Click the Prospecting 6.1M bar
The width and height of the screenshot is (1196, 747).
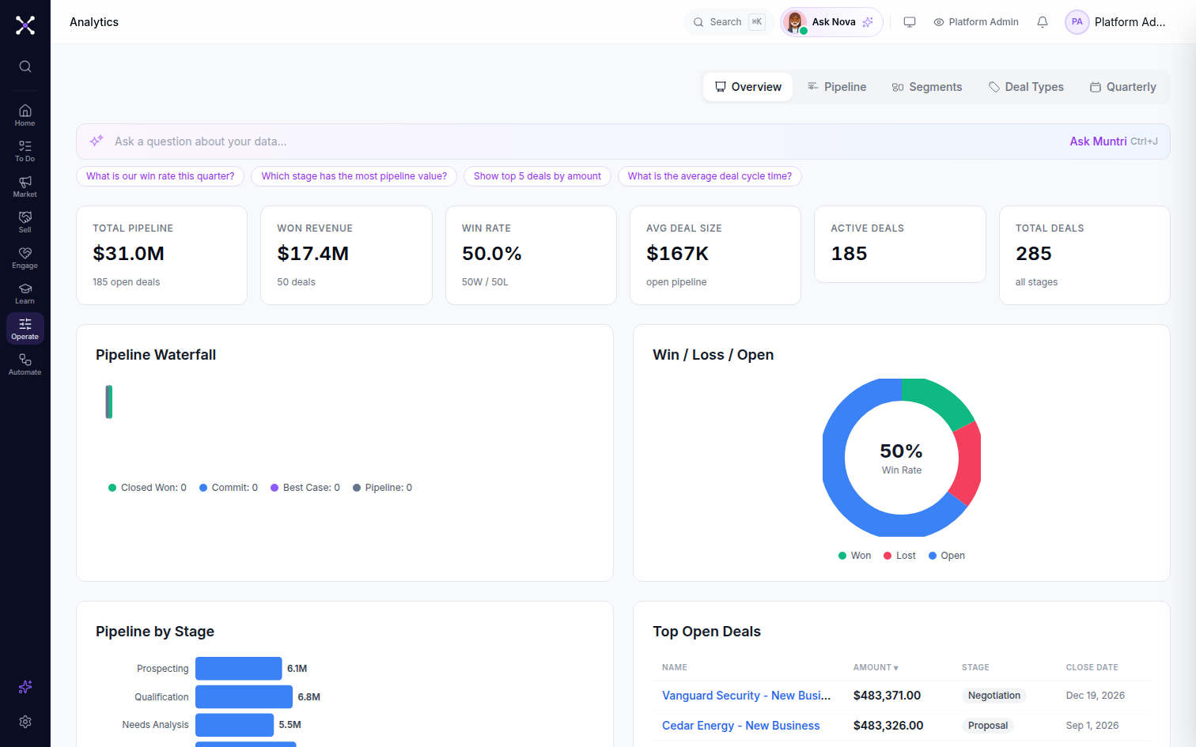[x=239, y=669]
